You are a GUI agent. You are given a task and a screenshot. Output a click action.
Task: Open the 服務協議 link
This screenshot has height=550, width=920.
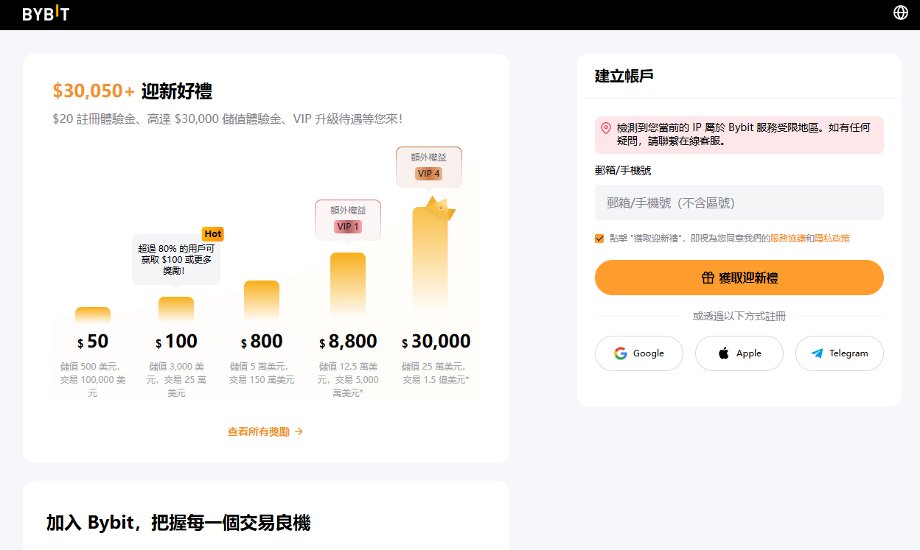(x=787, y=239)
